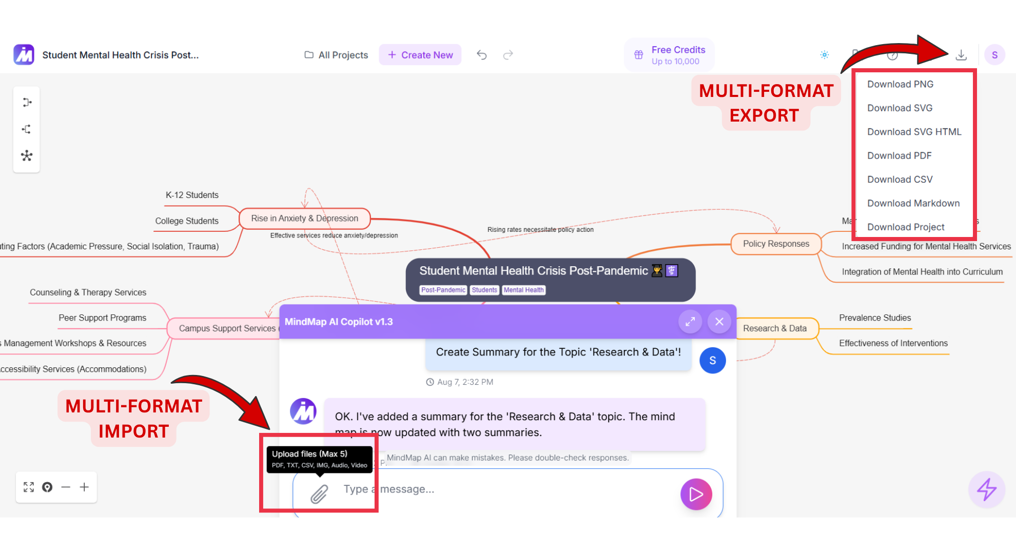
Task: Send message with purple play button
Action: (696, 494)
